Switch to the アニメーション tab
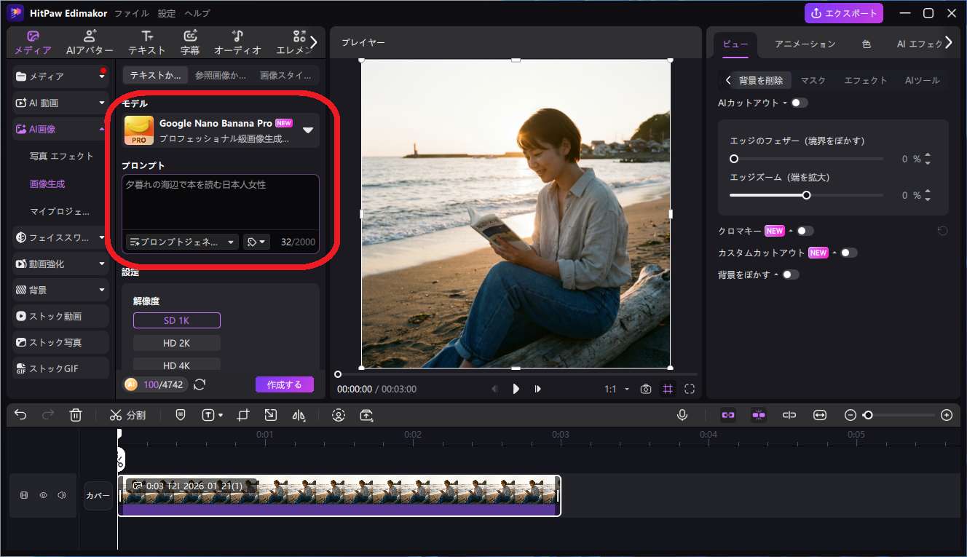The height and width of the screenshot is (557, 967). [804, 44]
